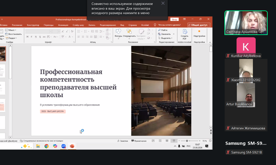The image size is (276, 165).
Task: Start slideshow from status bar icon
Action: coord(174,141)
